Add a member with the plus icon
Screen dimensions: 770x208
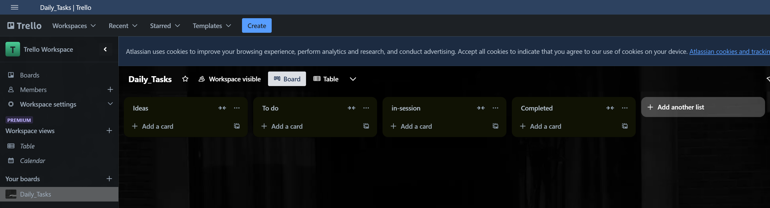(x=110, y=90)
